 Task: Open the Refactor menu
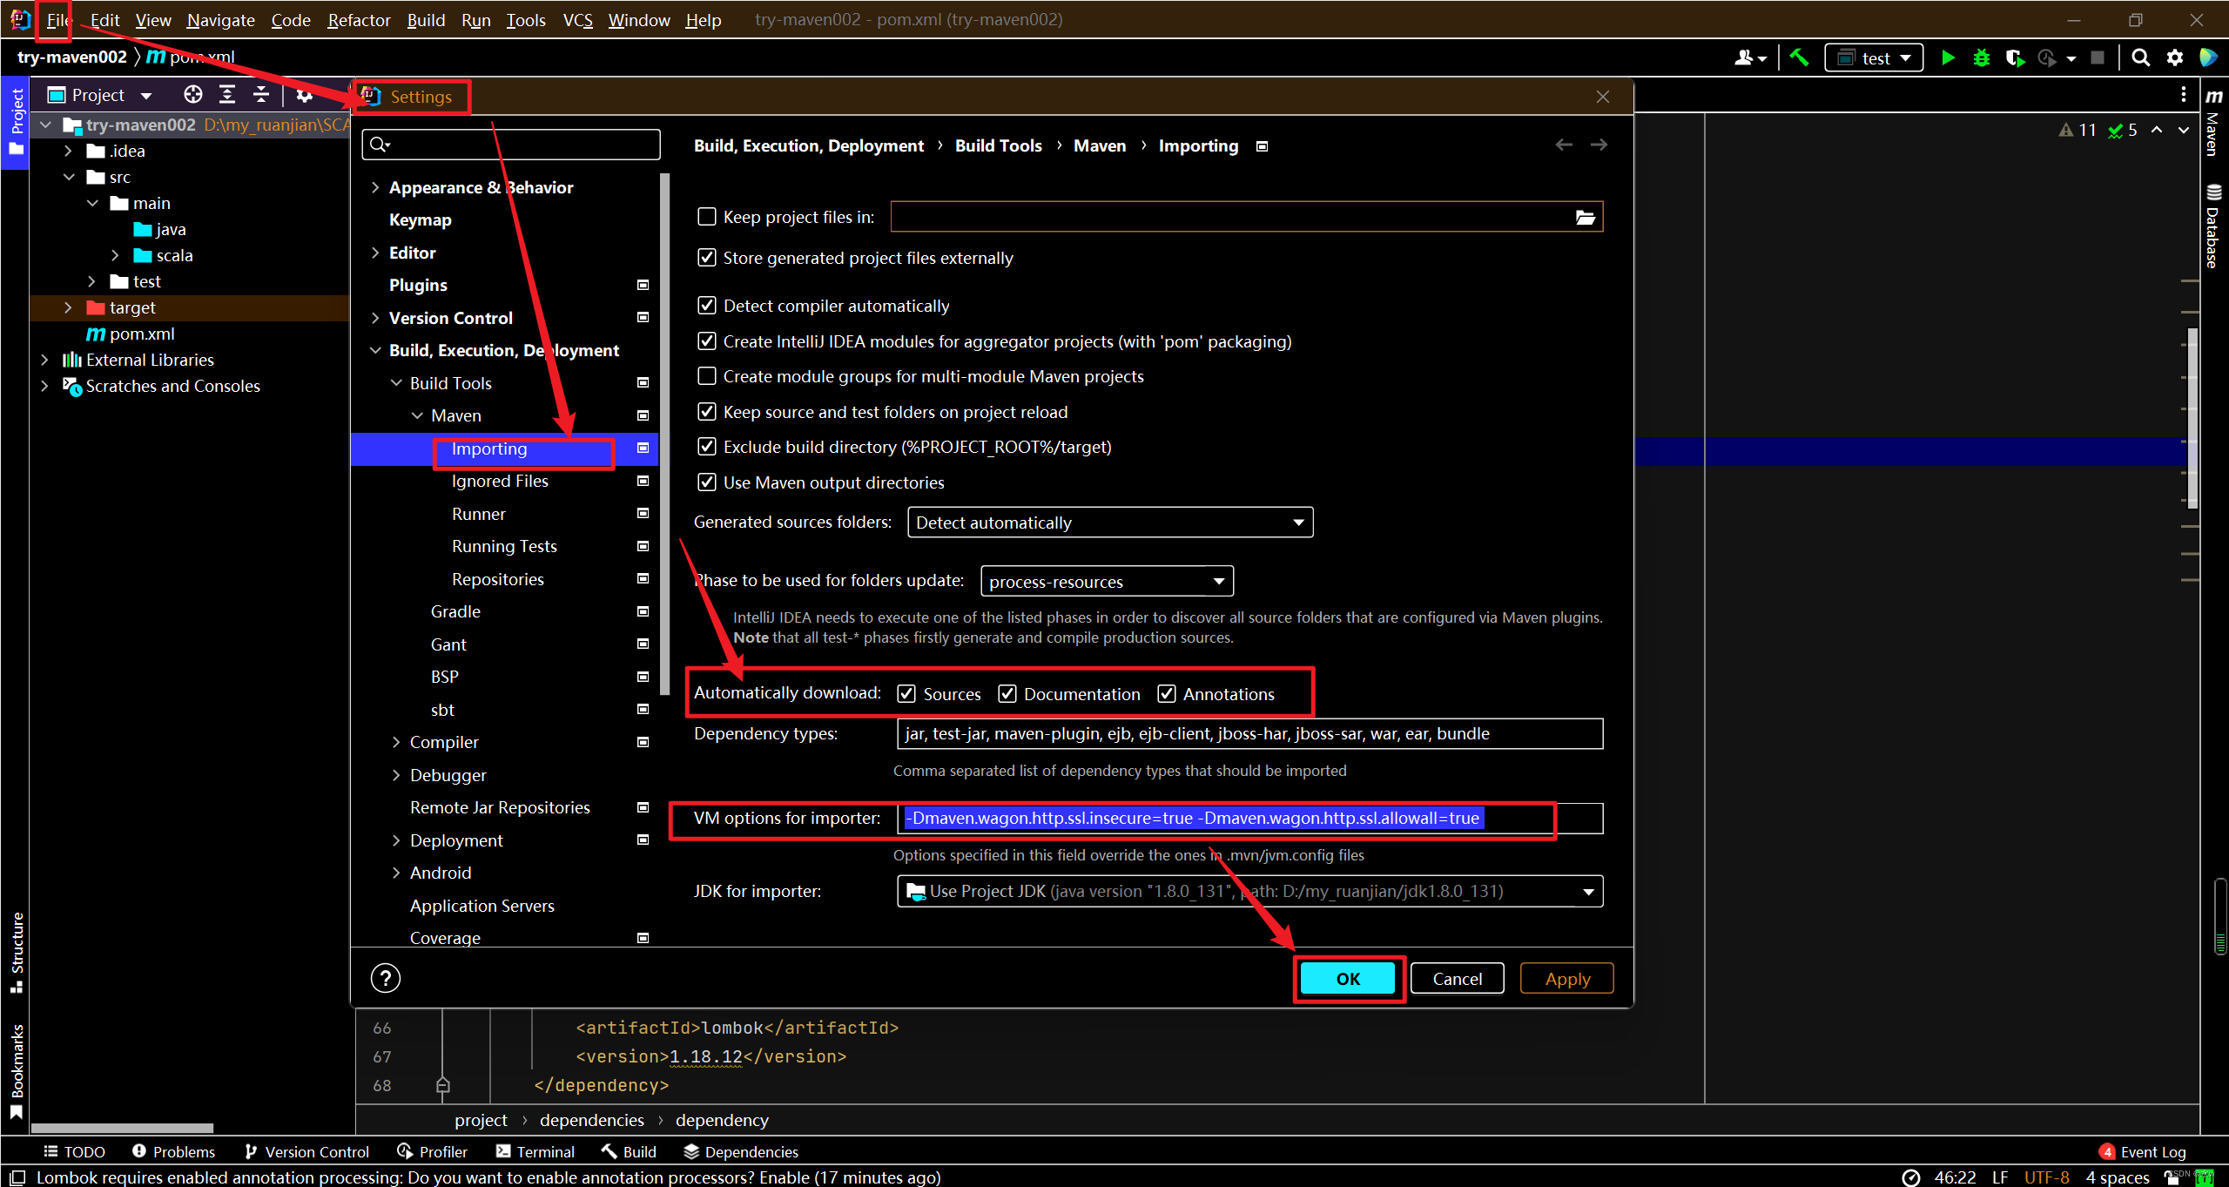click(358, 20)
